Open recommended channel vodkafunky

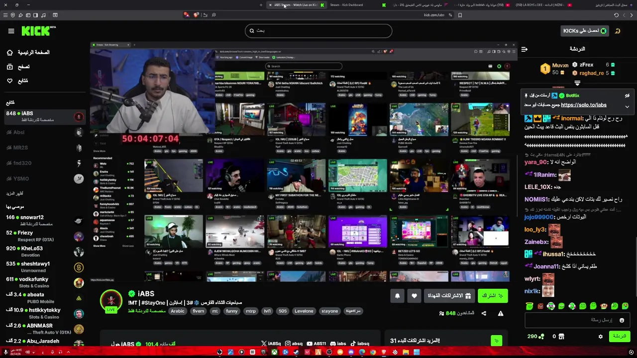[x=44, y=282]
